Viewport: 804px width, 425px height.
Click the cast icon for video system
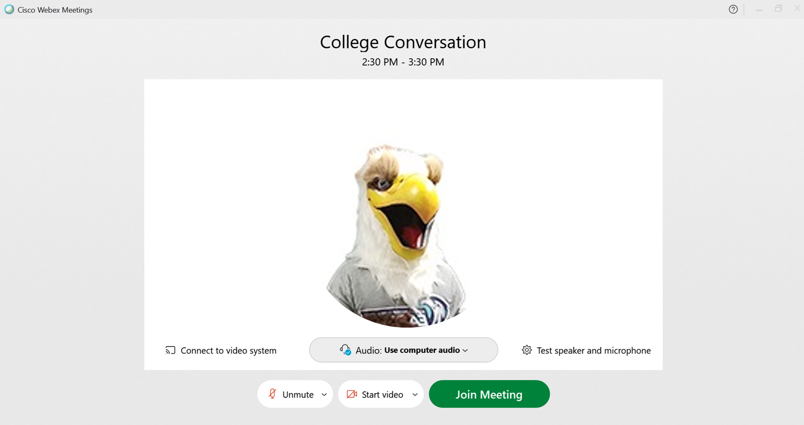[x=170, y=350]
